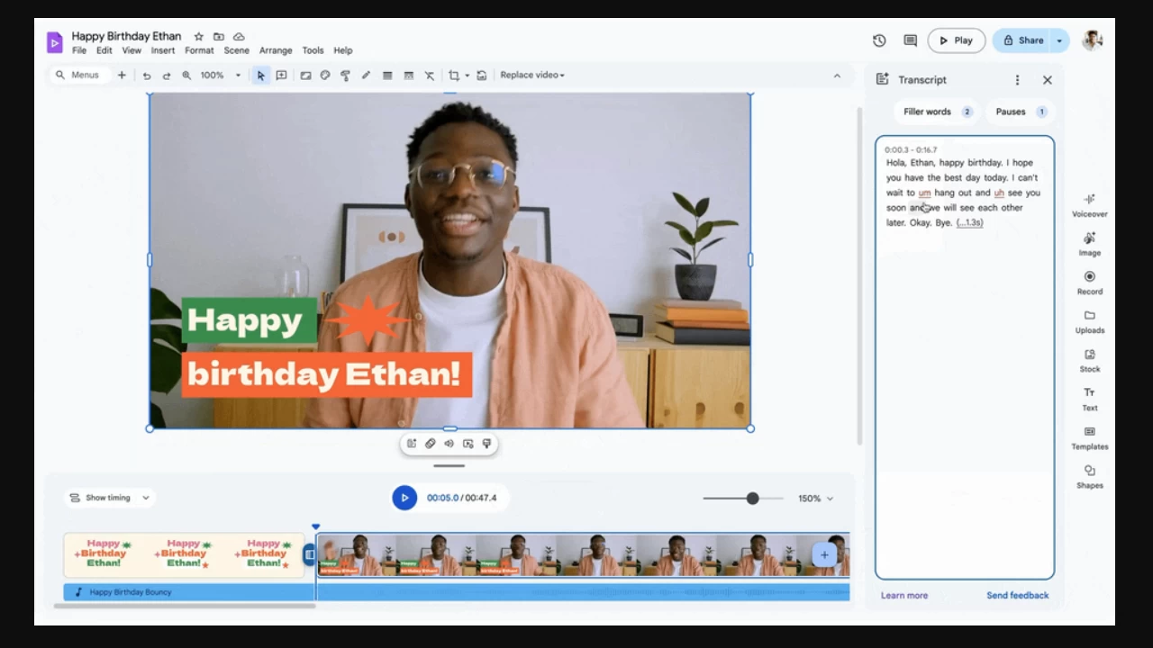This screenshot has width=1153, height=648.
Task: Click the insert image toolbar icon
Action: [x=305, y=76]
